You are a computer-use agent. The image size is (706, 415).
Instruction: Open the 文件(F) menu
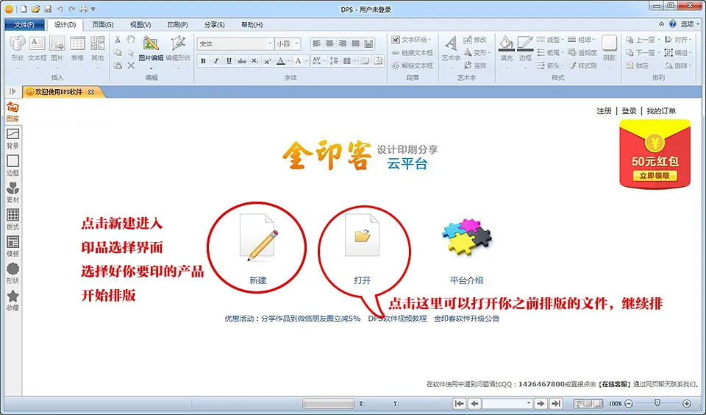pos(24,25)
